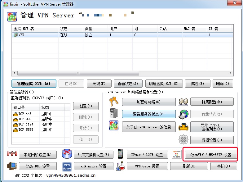Click the TCP 443 listener pipe icon
Viewport: 243px width, 182px height.
tap(15, 114)
